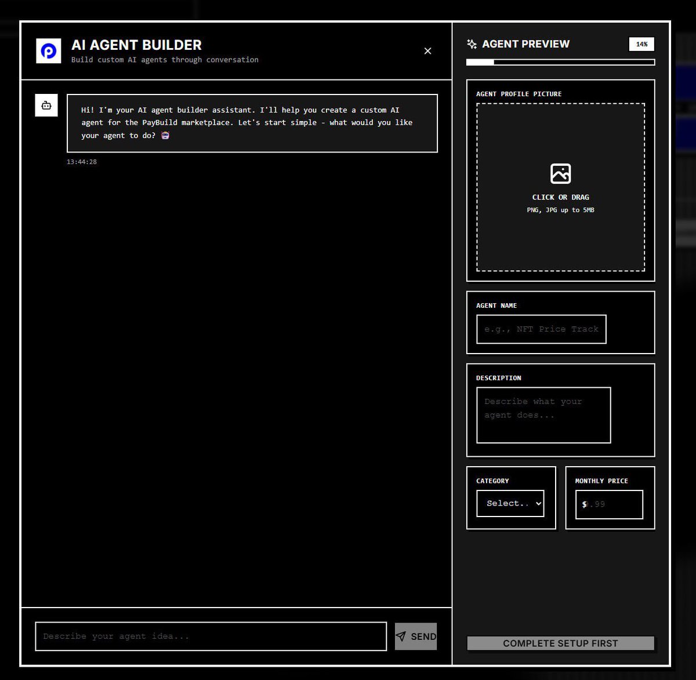Click the Complete Setup First button
The width and height of the screenshot is (696, 680).
click(x=560, y=643)
